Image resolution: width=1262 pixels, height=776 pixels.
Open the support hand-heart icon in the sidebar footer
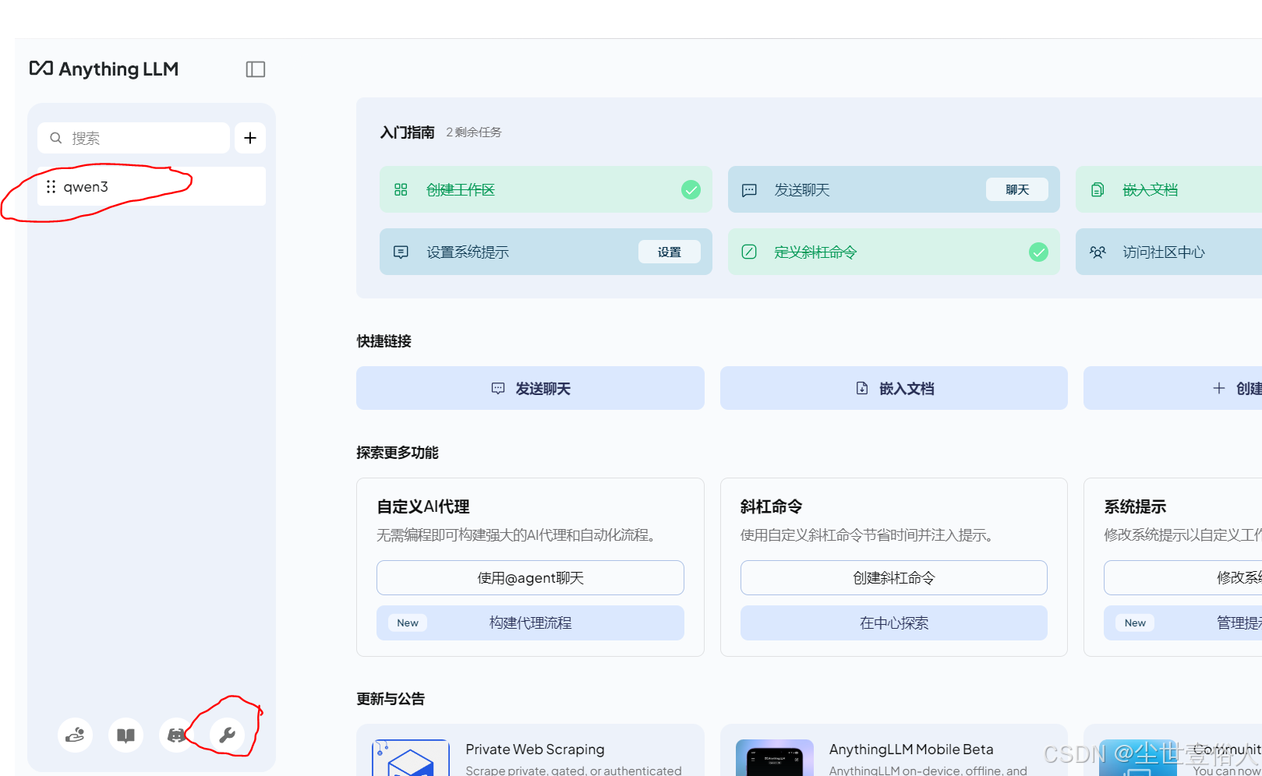(75, 735)
